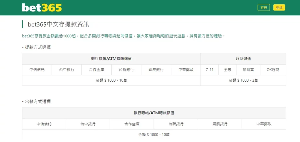Click the bet365 logo
This screenshot has height=142, width=300.
point(42,8)
